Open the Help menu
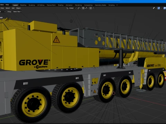166x124 pixels. (7, 5)
